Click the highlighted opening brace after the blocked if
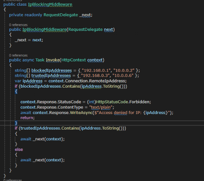 point(16,91)
